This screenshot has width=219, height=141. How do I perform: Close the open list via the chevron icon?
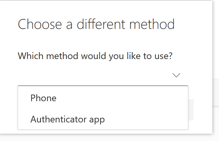[176, 75]
